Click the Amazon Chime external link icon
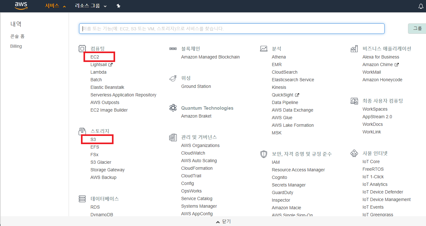The width and height of the screenshot is (426, 226). click(397, 64)
